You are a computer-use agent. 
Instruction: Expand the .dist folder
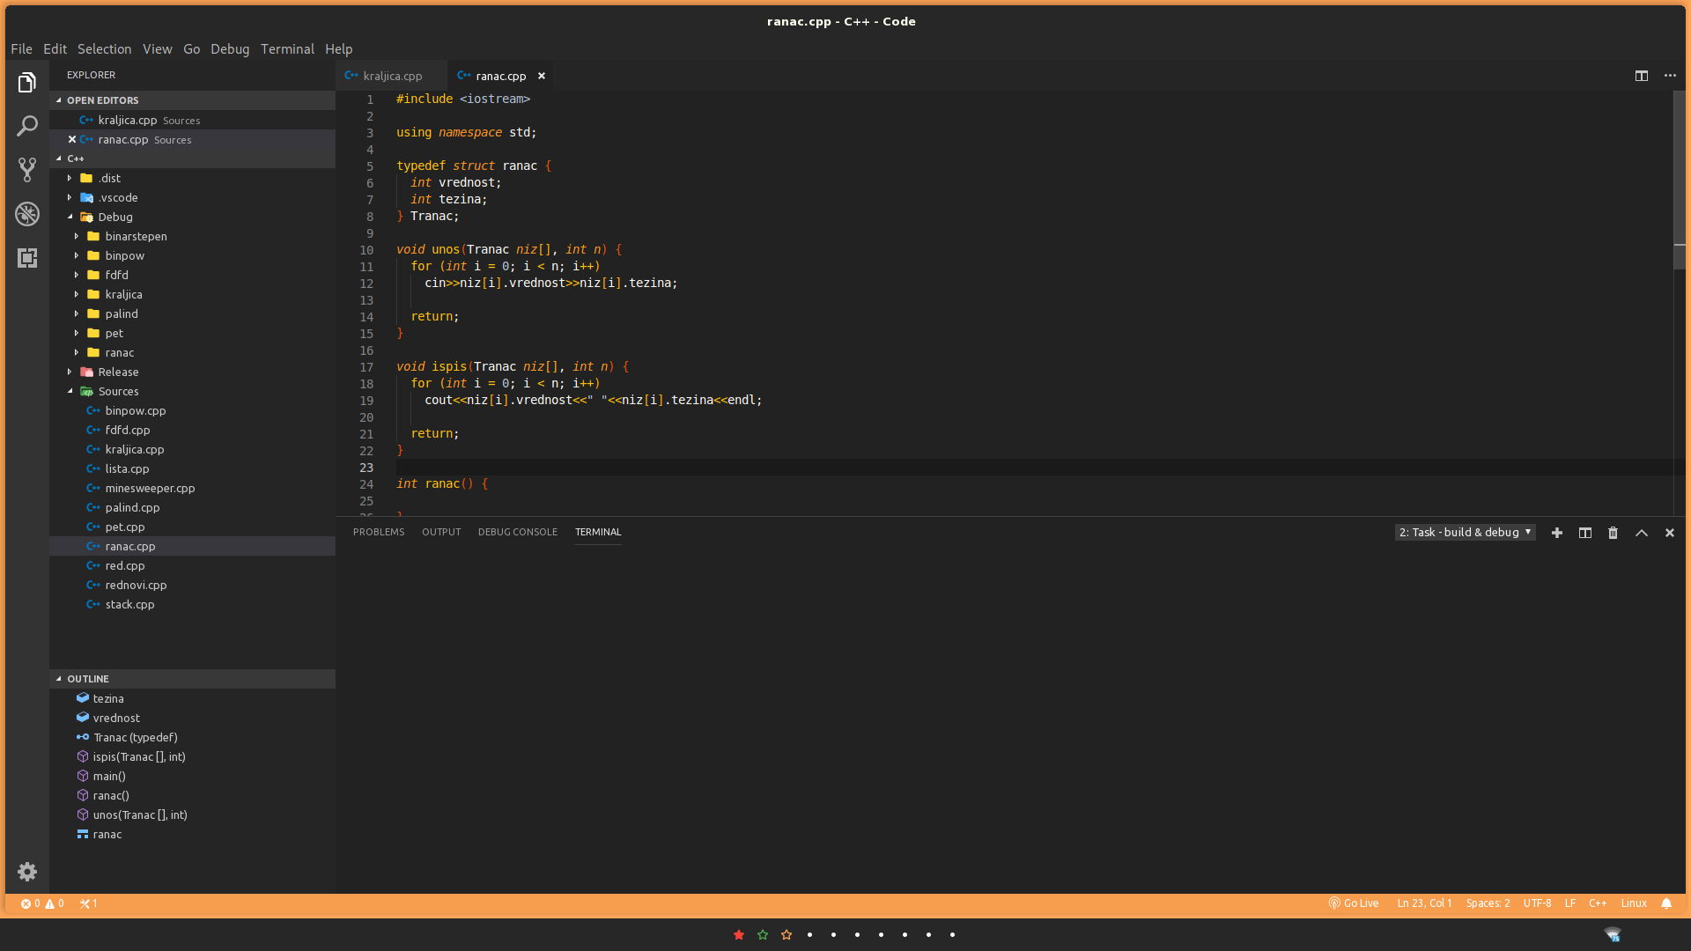pyautogui.click(x=192, y=178)
